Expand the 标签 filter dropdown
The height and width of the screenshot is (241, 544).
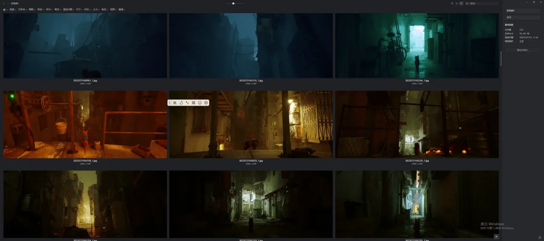coord(13,9)
